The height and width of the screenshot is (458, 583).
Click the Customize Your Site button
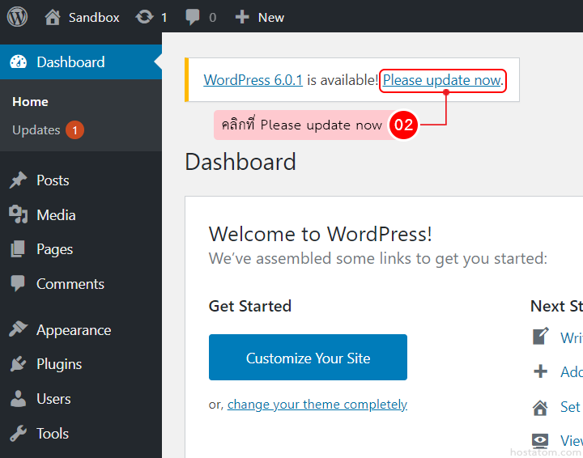[x=308, y=358]
